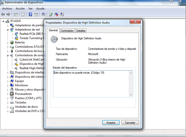Image resolution: width=186 pixels, height=137 pixels.
Task: Open the Ayuda menu
Action: [40, 9]
